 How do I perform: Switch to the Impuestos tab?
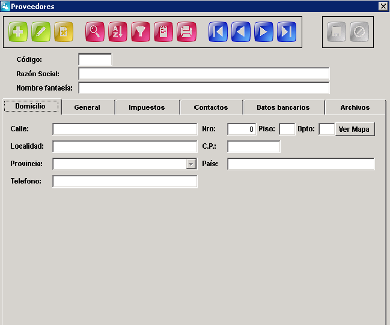[147, 107]
